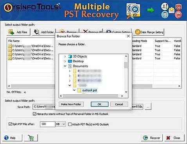Select the outlook pst folder
The width and height of the screenshot is (187, 144).
pyautogui.click(x=90, y=90)
